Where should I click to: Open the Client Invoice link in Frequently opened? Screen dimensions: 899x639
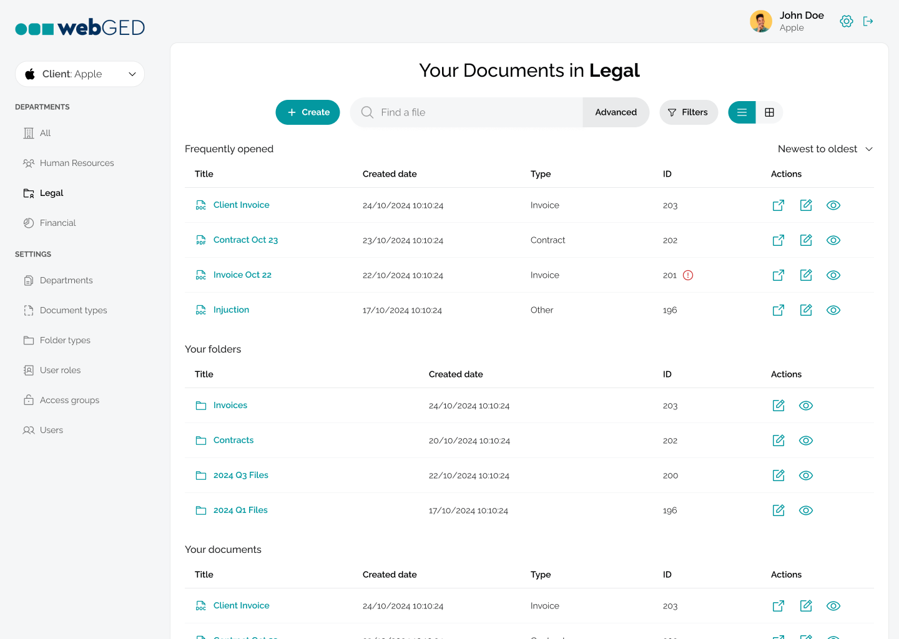coord(242,205)
